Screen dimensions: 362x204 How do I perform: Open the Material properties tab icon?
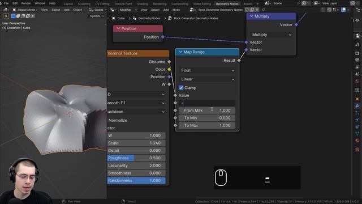357,141
